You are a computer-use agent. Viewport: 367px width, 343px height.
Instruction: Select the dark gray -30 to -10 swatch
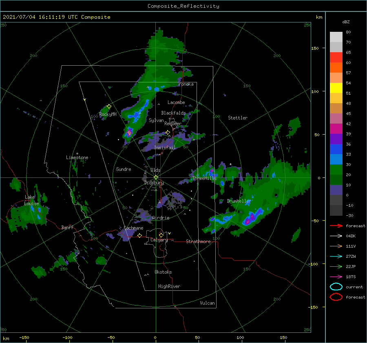336,210
